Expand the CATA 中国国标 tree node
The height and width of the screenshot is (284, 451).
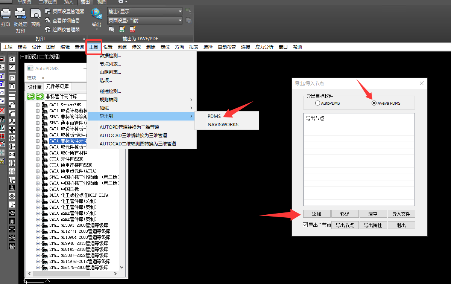(38, 189)
